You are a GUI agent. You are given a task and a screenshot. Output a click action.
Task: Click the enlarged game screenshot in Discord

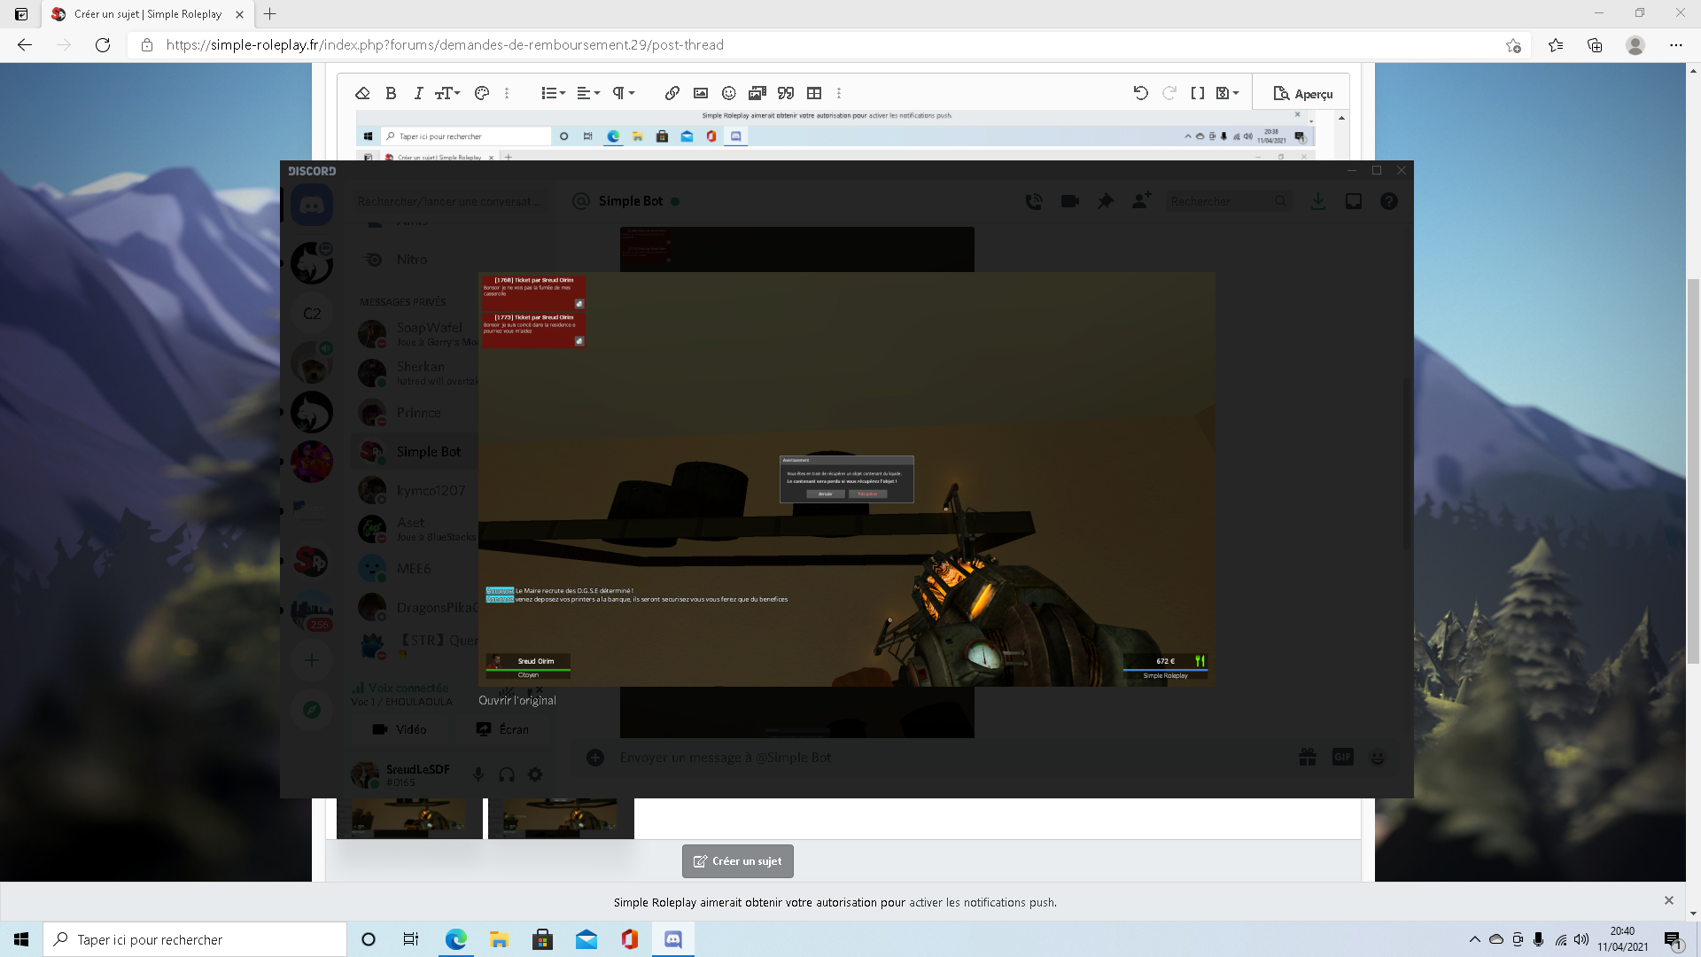click(x=846, y=479)
